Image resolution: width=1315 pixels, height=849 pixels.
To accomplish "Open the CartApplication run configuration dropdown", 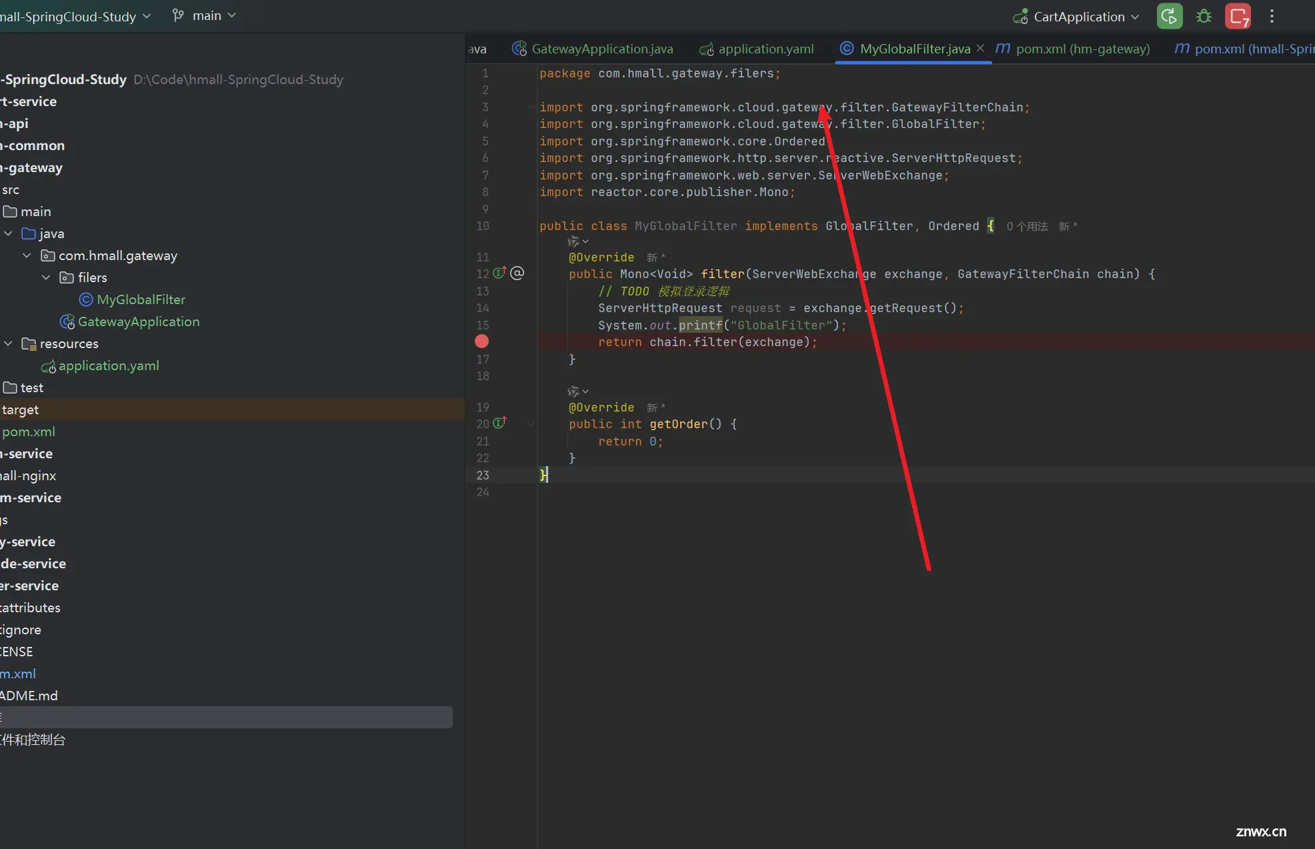I will coord(1076,17).
